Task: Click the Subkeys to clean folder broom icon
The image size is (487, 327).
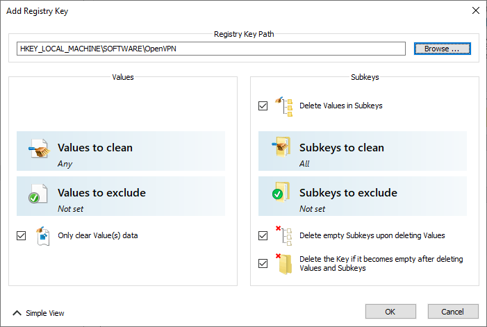Action: point(281,146)
